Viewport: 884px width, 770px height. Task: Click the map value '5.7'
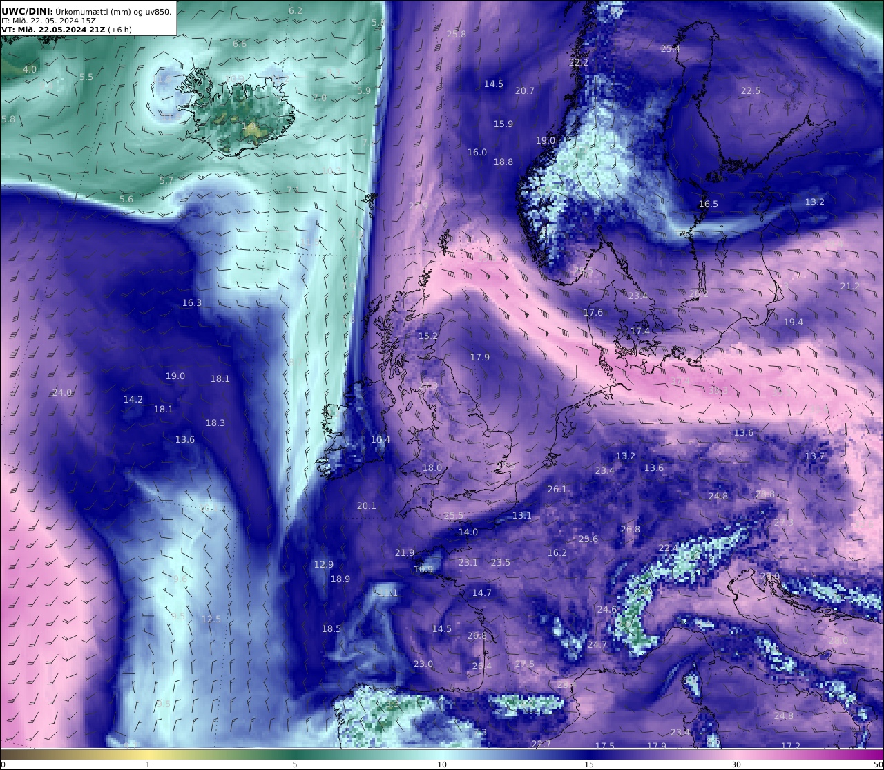tap(166, 180)
